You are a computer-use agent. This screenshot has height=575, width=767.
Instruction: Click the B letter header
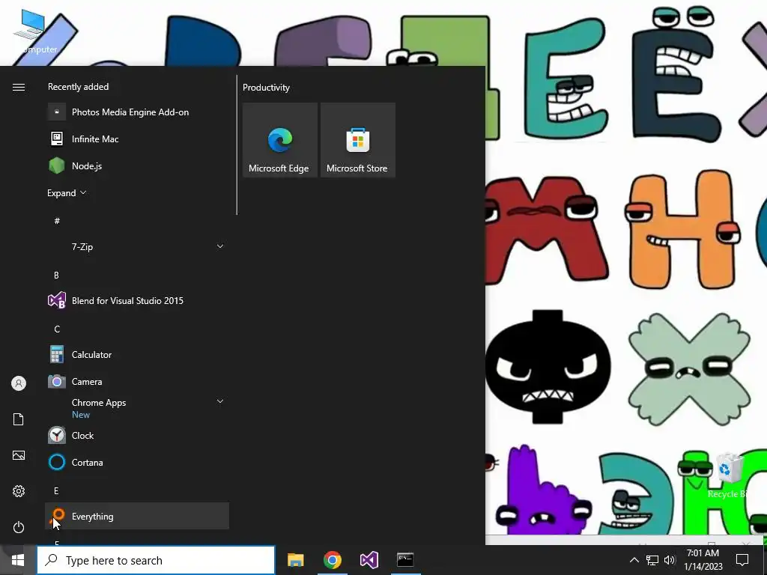[x=56, y=276]
